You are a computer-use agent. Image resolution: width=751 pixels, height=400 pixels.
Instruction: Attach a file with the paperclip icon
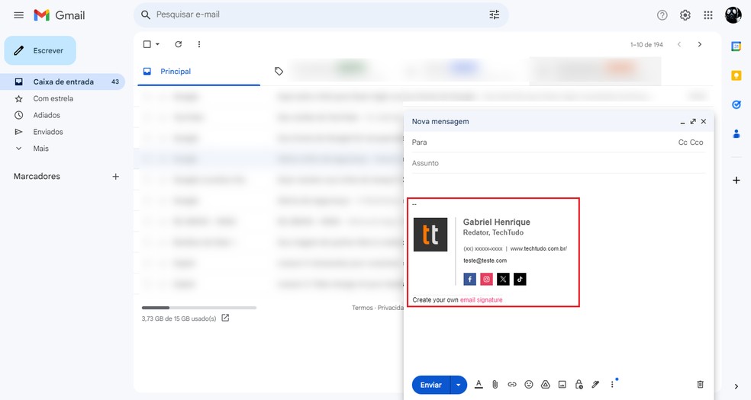(x=495, y=385)
